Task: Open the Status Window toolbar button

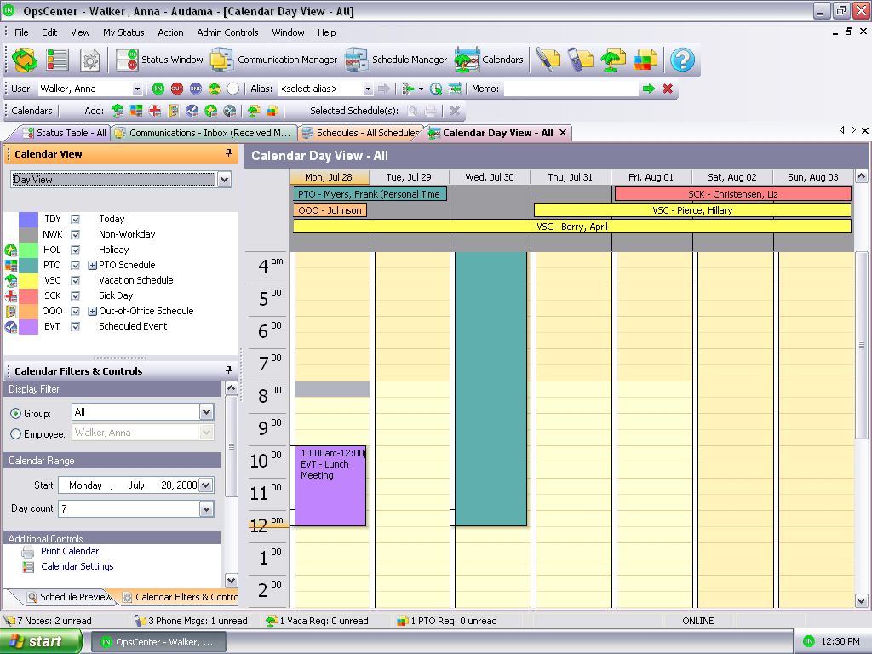Action: pos(160,60)
